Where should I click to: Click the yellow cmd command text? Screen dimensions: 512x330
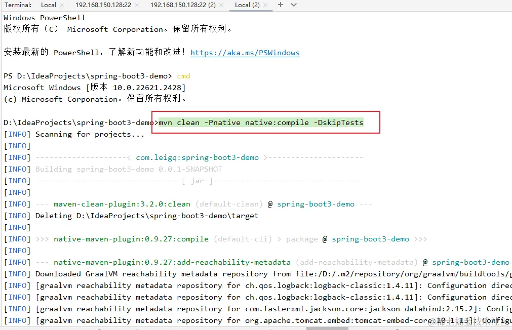click(183, 76)
